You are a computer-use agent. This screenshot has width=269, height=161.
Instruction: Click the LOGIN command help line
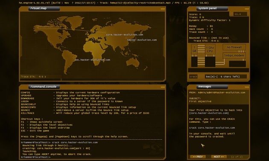click(x=72, y=101)
